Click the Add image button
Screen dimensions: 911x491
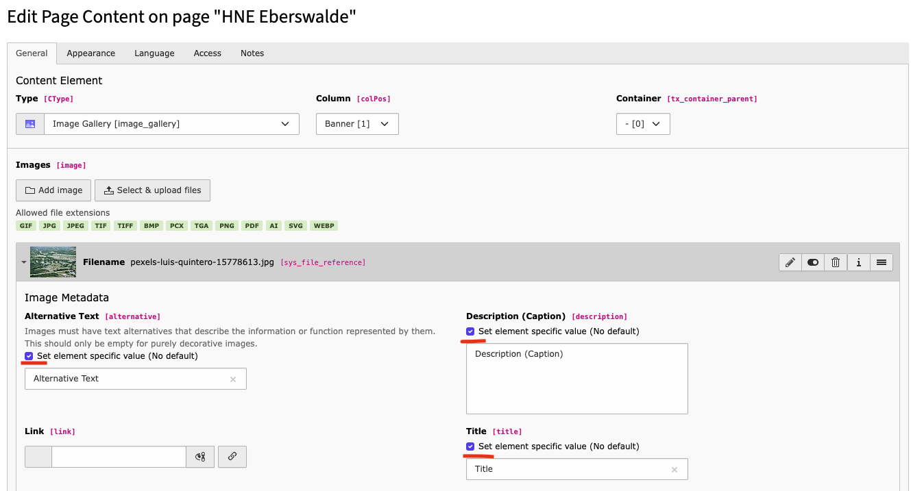coord(53,190)
